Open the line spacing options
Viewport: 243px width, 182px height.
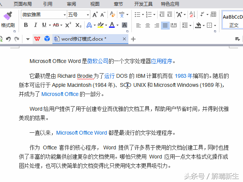(185, 25)
